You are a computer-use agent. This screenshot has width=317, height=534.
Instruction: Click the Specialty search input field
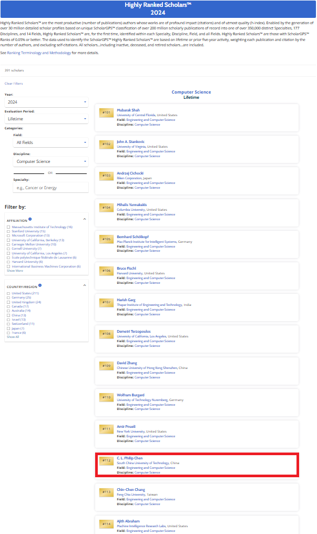tap(51, 188)
